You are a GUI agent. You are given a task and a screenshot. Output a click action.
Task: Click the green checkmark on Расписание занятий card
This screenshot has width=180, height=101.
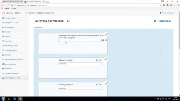tap(106, 34)
